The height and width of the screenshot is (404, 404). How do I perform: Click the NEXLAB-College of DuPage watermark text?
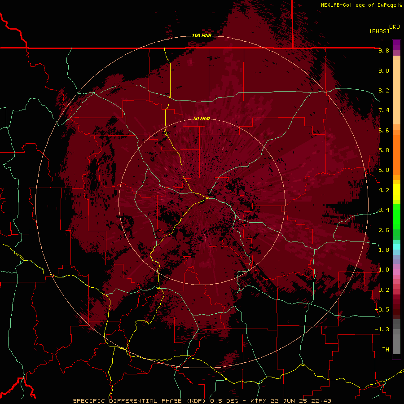(x=359, y=5)
